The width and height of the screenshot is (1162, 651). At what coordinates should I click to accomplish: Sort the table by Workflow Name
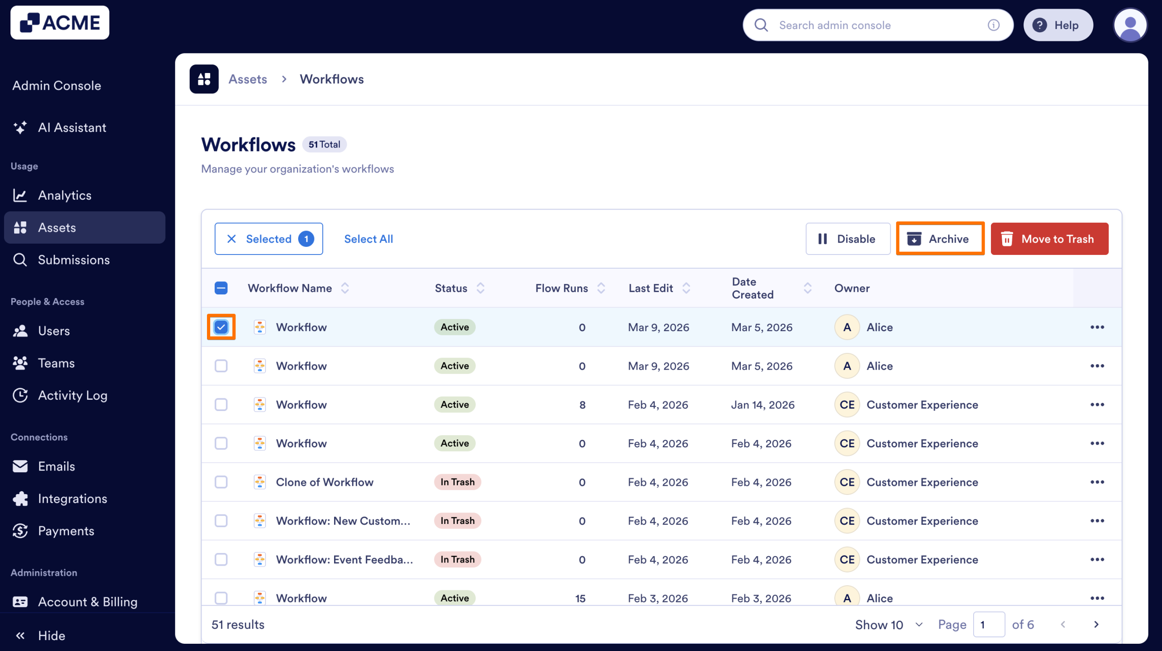point(345,288)
